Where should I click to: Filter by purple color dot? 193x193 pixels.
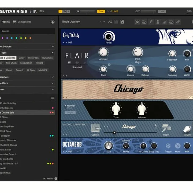(7, 38)
